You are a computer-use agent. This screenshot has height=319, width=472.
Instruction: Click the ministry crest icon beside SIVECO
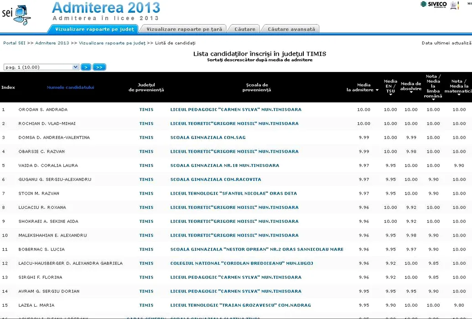(454, 5)
